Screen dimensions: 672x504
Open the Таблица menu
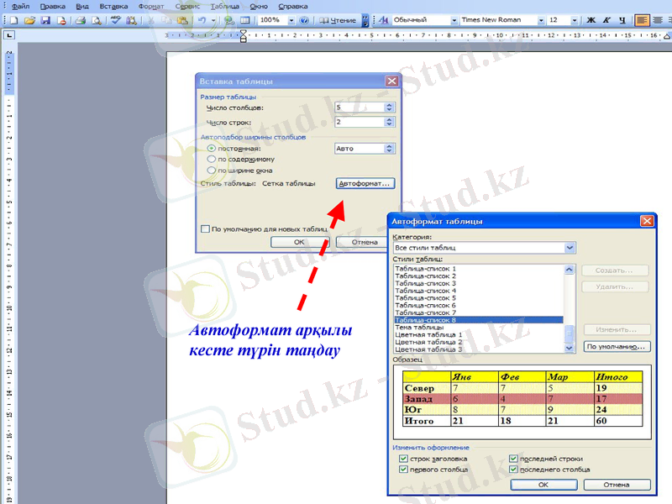[224, 6]
